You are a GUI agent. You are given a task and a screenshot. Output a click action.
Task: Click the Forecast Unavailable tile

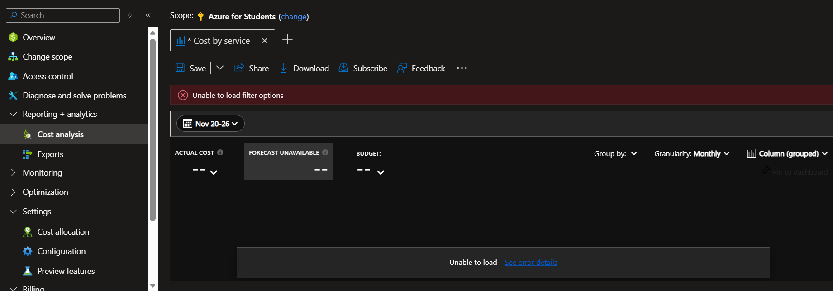(288, 162)
